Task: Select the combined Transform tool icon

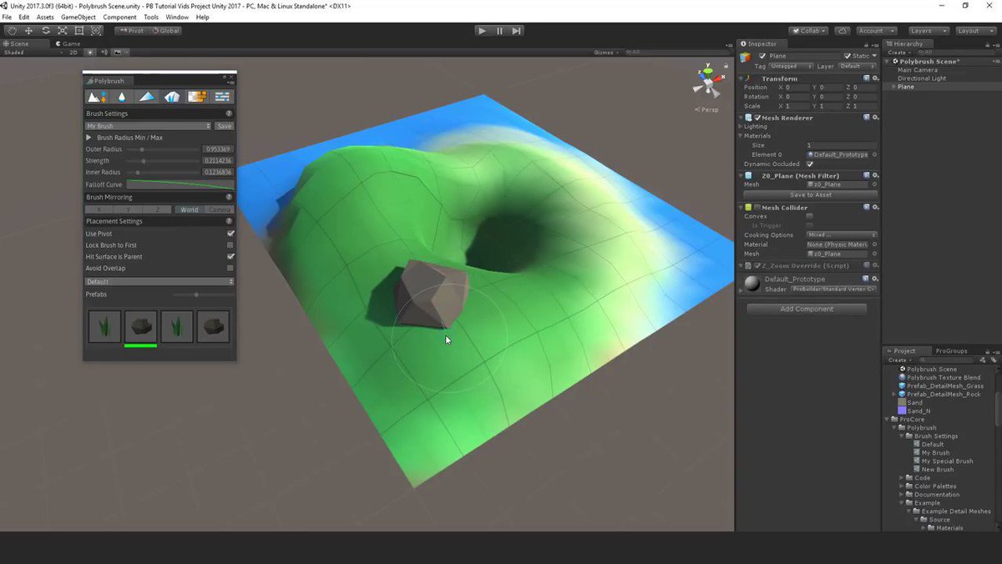Action: pyautogui.click(x=96, y=31)
